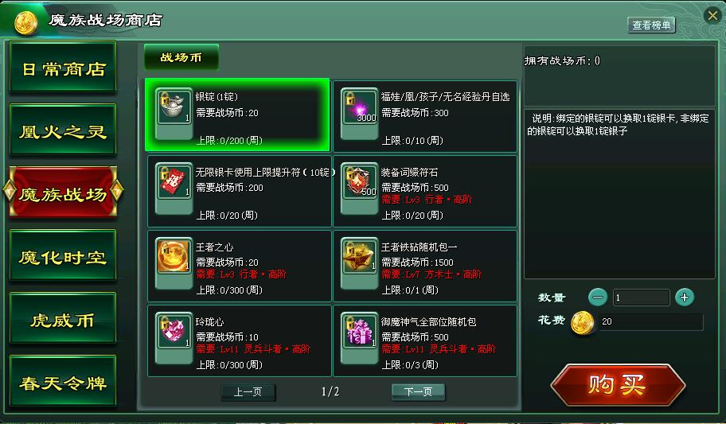This screenshot has width=726, height=424.
Task: Switch to the 虎威币 shop category
Action: click(63, 318)
